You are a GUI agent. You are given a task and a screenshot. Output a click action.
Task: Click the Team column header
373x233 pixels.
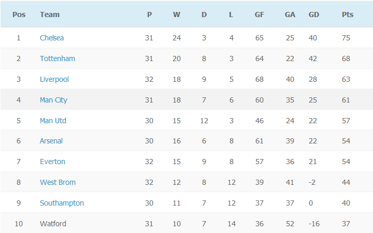[x=50, y=14]
